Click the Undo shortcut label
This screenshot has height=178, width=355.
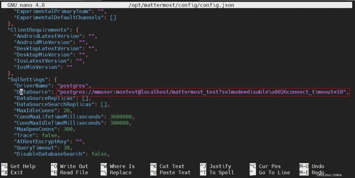click(x=318, y=166)
